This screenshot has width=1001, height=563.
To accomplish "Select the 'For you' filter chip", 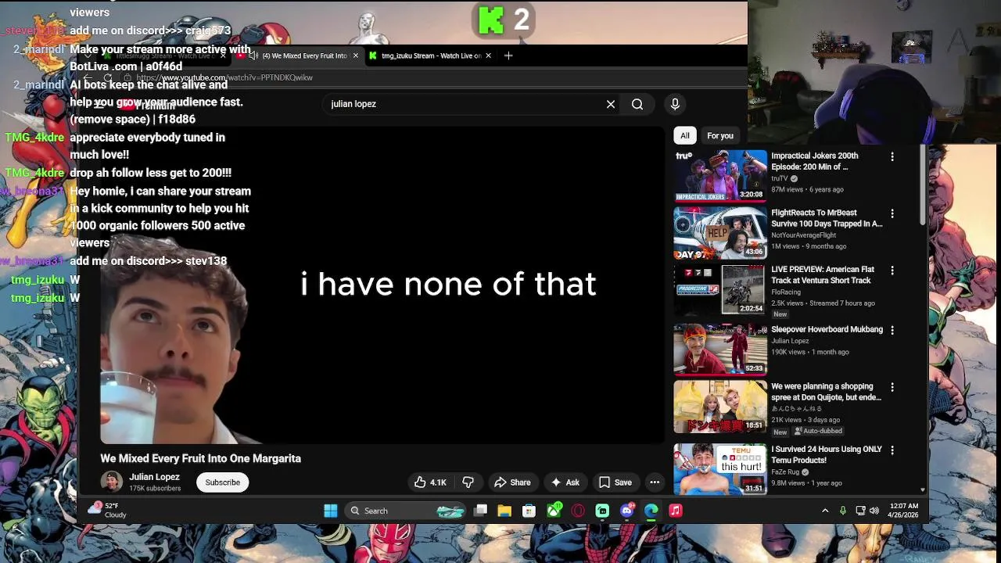I will 720,136.
